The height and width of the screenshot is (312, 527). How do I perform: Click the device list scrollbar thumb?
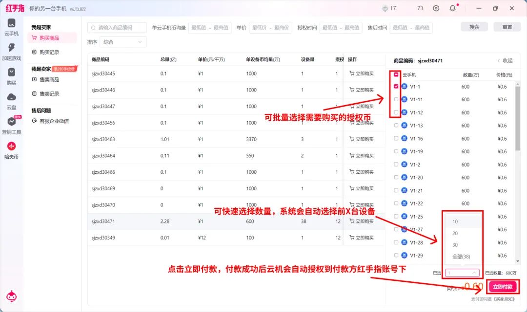tap(518, 119)
